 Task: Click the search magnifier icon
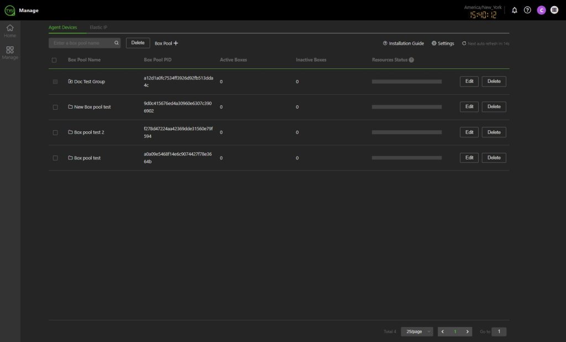pos(116,43)
